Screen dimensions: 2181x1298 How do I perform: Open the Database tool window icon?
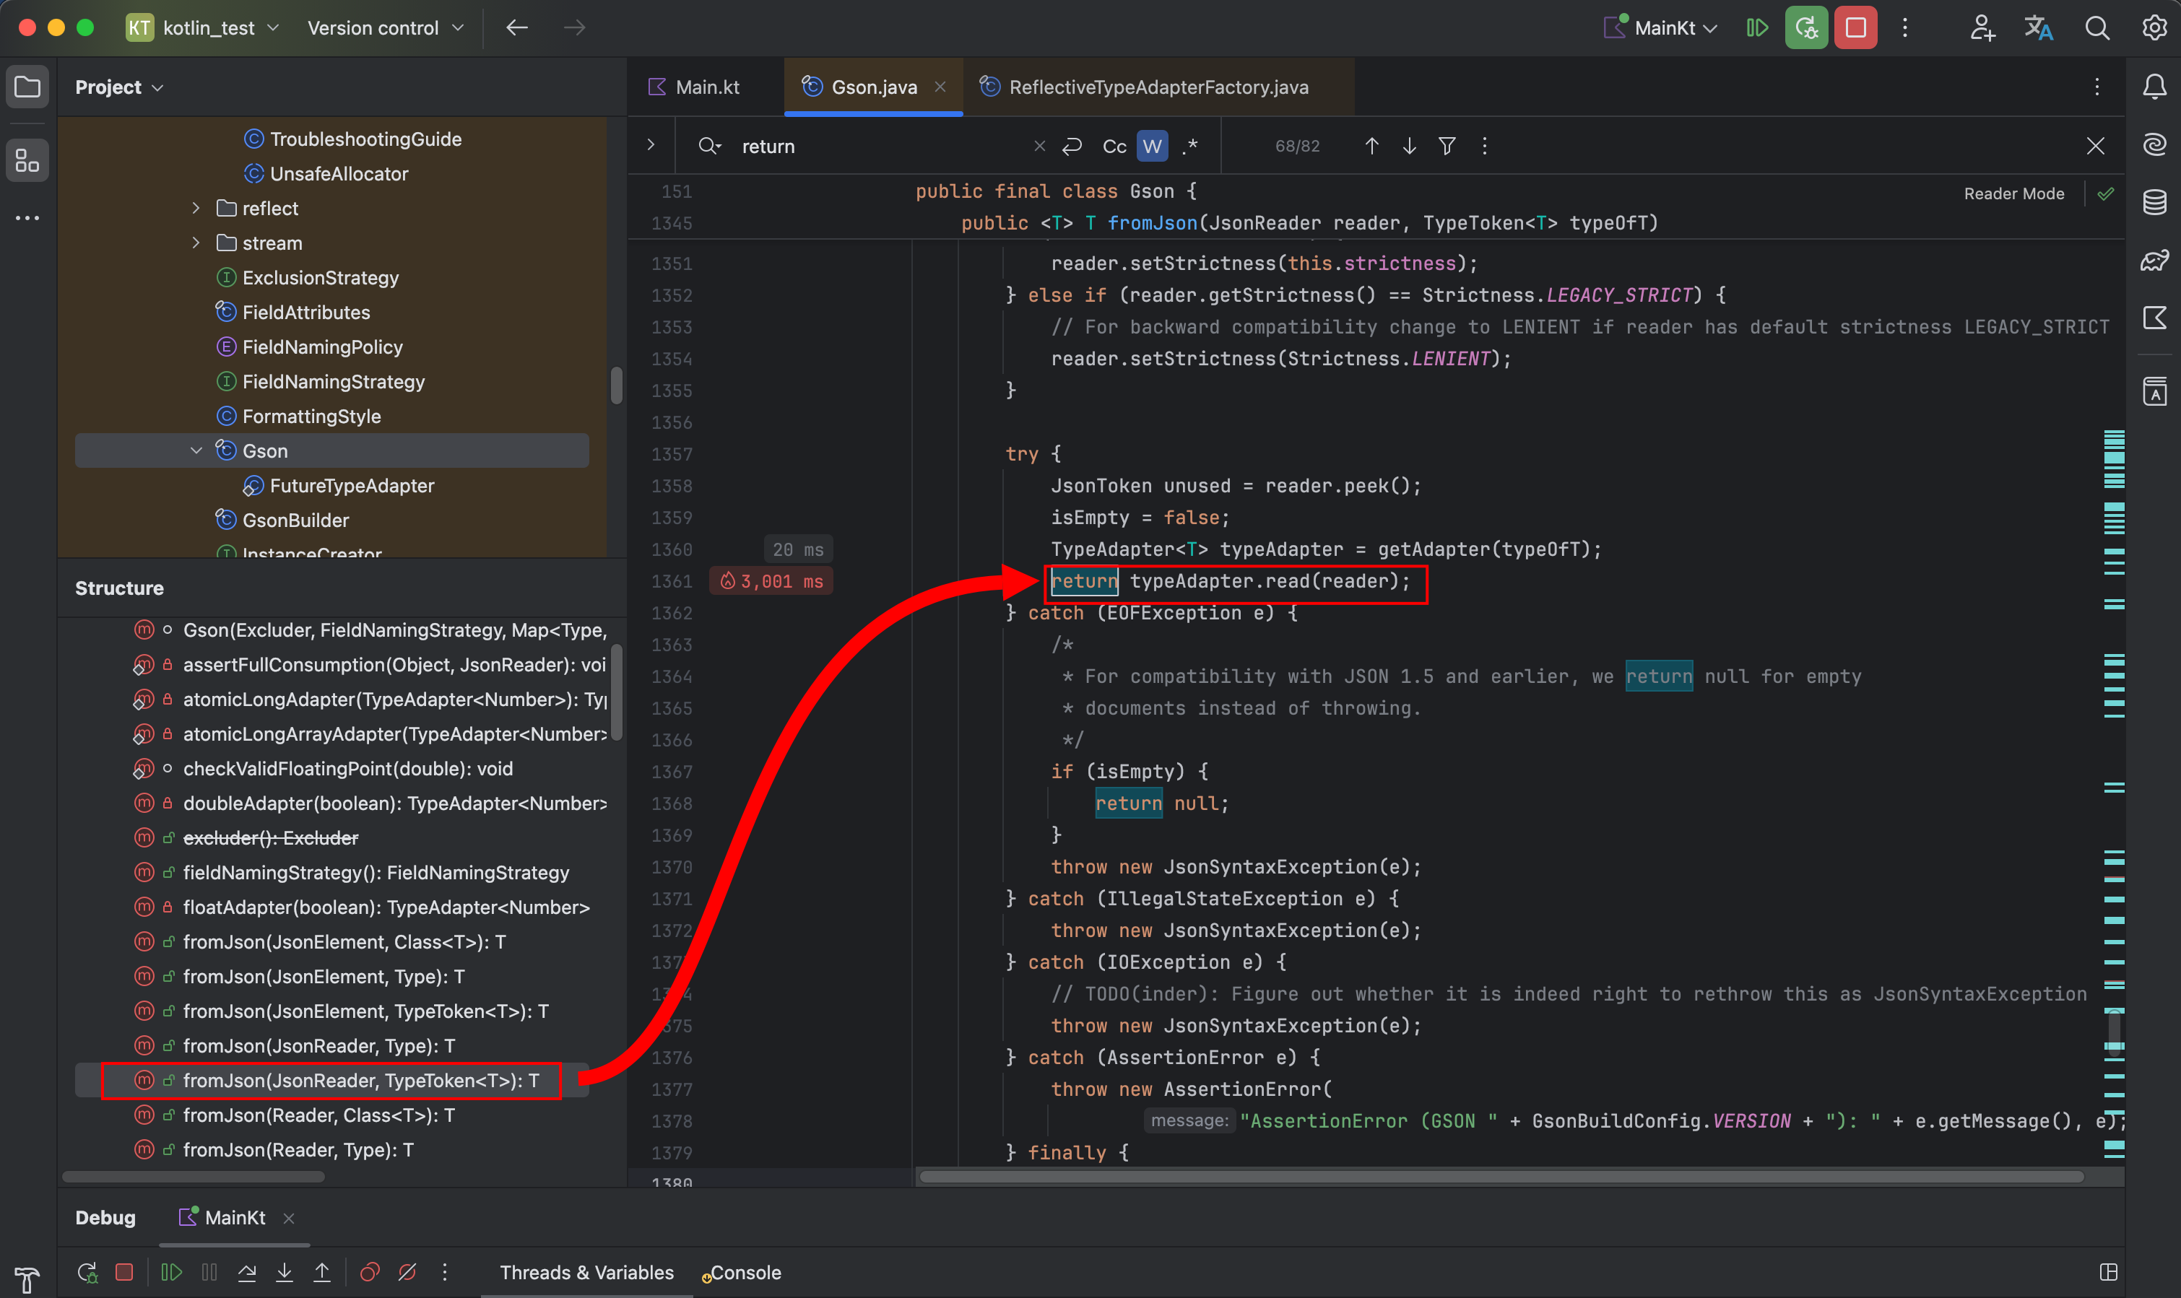tap(2154, 202)
